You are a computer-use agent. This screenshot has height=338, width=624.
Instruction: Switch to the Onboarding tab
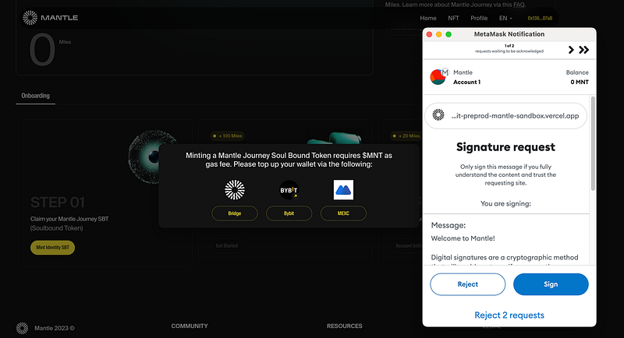35,96
